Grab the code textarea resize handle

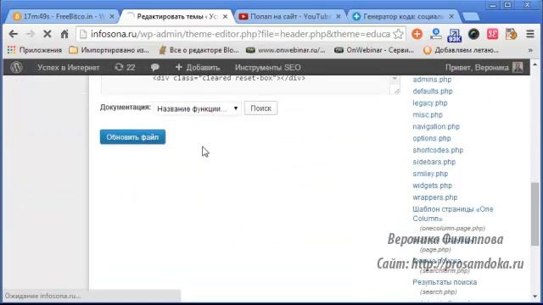[x=396, y=91]
